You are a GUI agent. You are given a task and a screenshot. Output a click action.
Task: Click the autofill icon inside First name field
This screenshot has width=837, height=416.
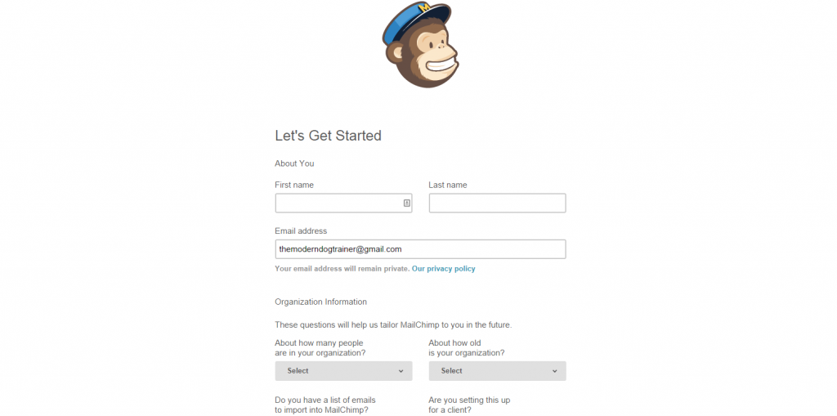[406, 203]
